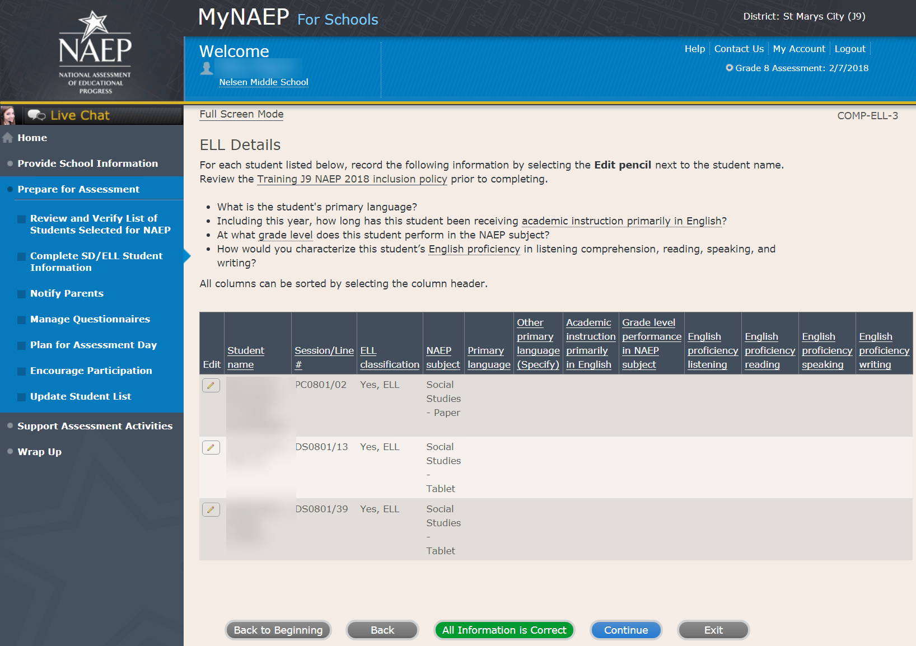Sort table by Session/Line #

[324, 357]
